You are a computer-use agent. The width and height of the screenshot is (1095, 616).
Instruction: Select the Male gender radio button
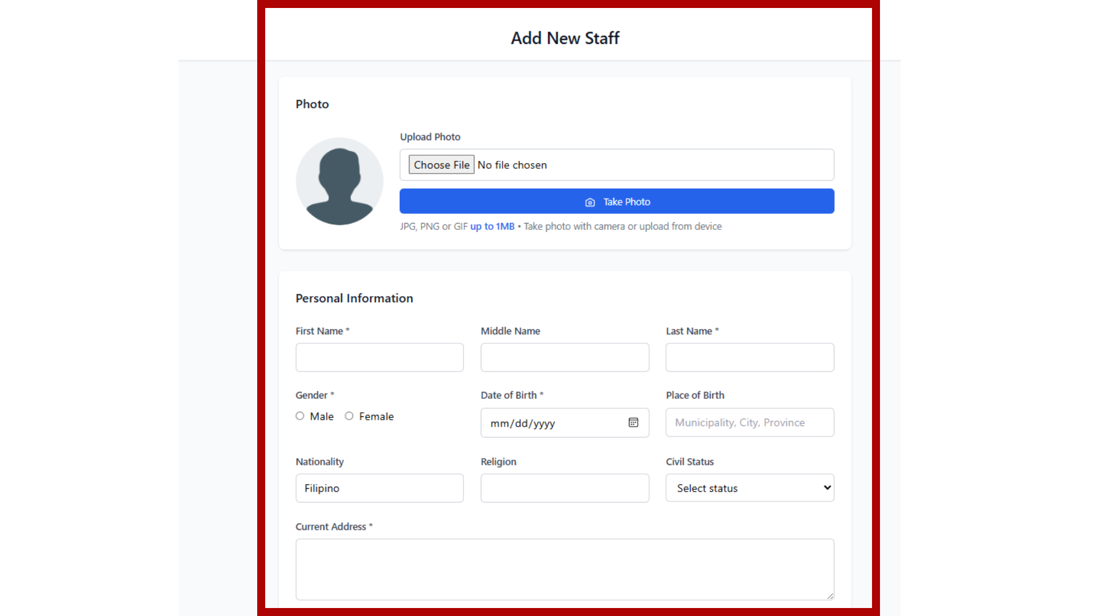(x=300, y=416)
